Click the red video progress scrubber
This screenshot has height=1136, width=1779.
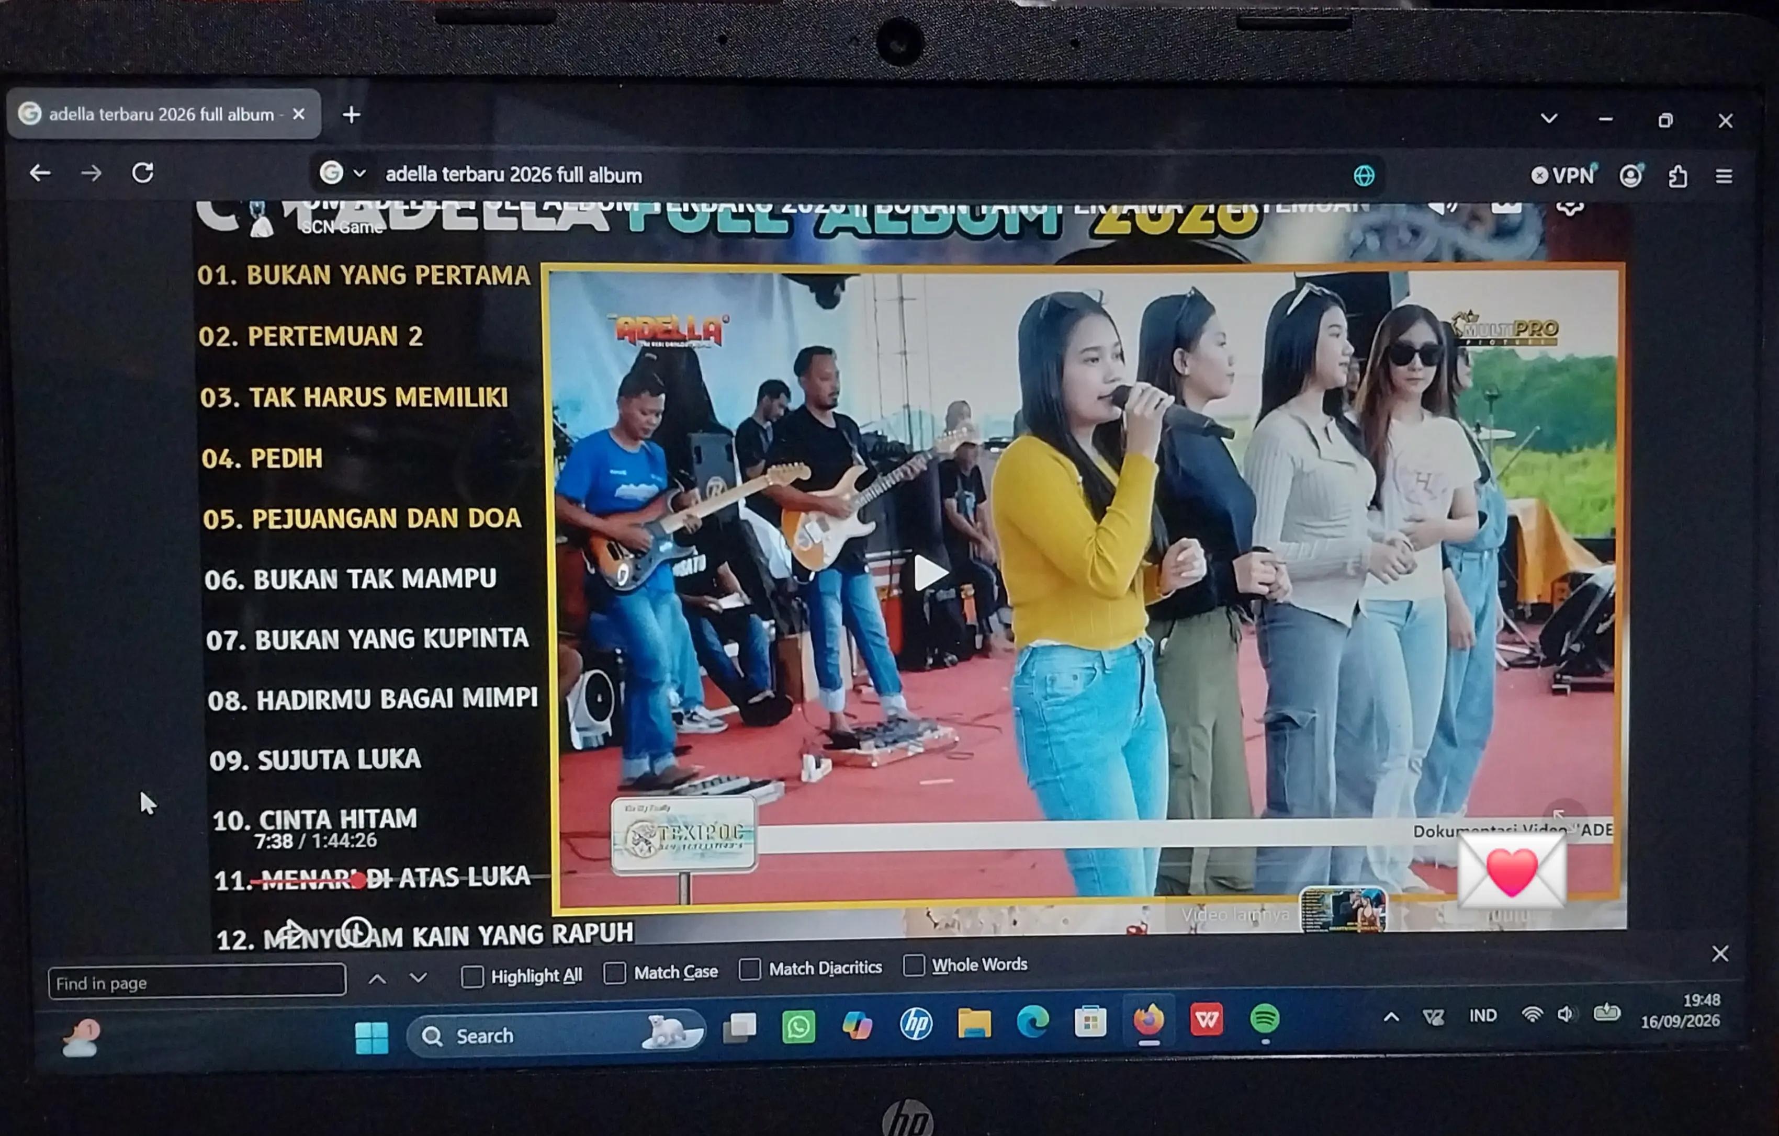click(x=358, y=880)
